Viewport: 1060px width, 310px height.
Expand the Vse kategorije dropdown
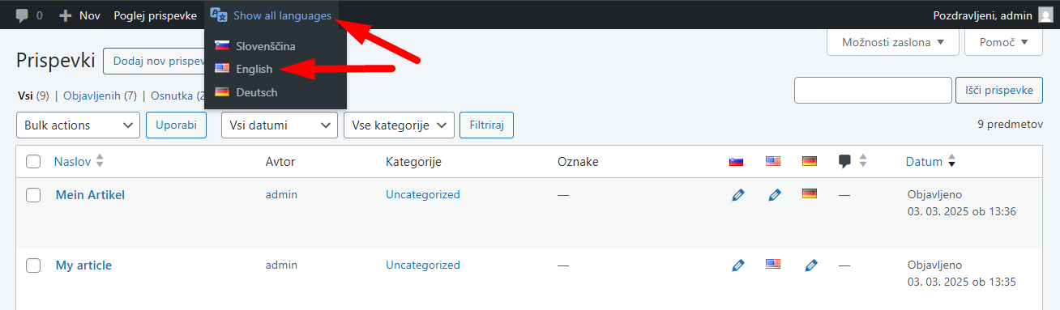click(x=399, y=125)
